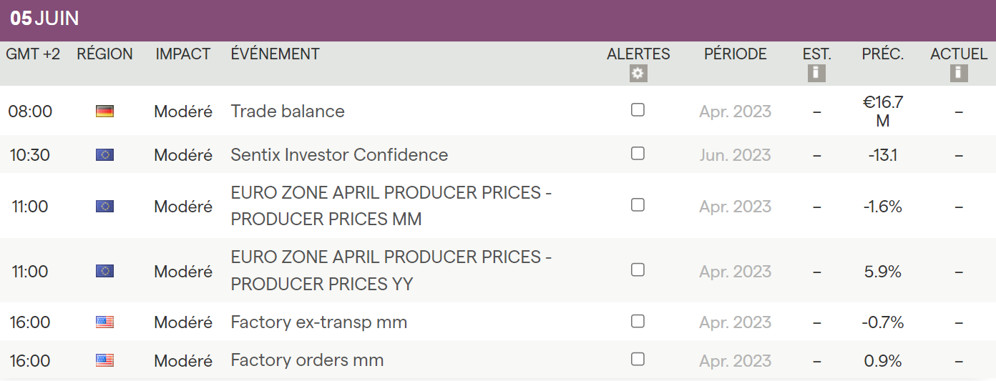Toggle alert for Producer Prices YY
Screen dimensions: 996x381
coord(638,270)
